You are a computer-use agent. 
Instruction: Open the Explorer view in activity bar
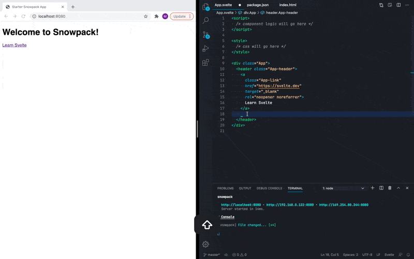(x=205, y=7)
